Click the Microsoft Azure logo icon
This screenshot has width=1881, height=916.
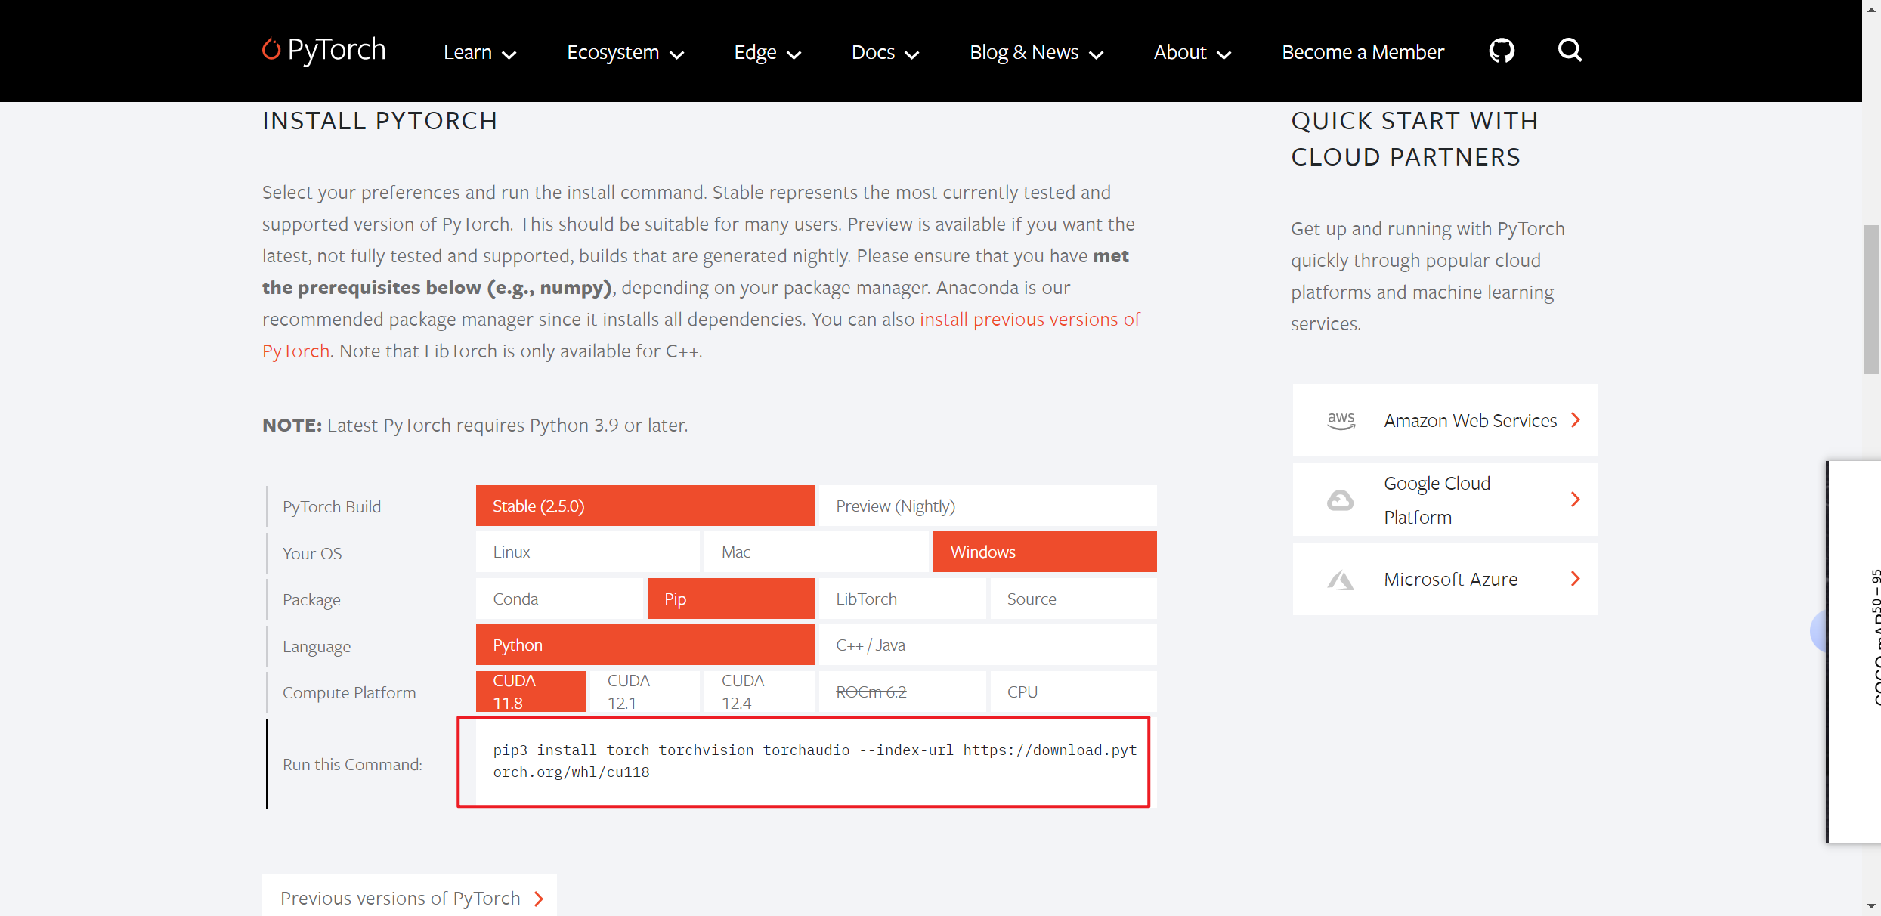click(1340, 580)
